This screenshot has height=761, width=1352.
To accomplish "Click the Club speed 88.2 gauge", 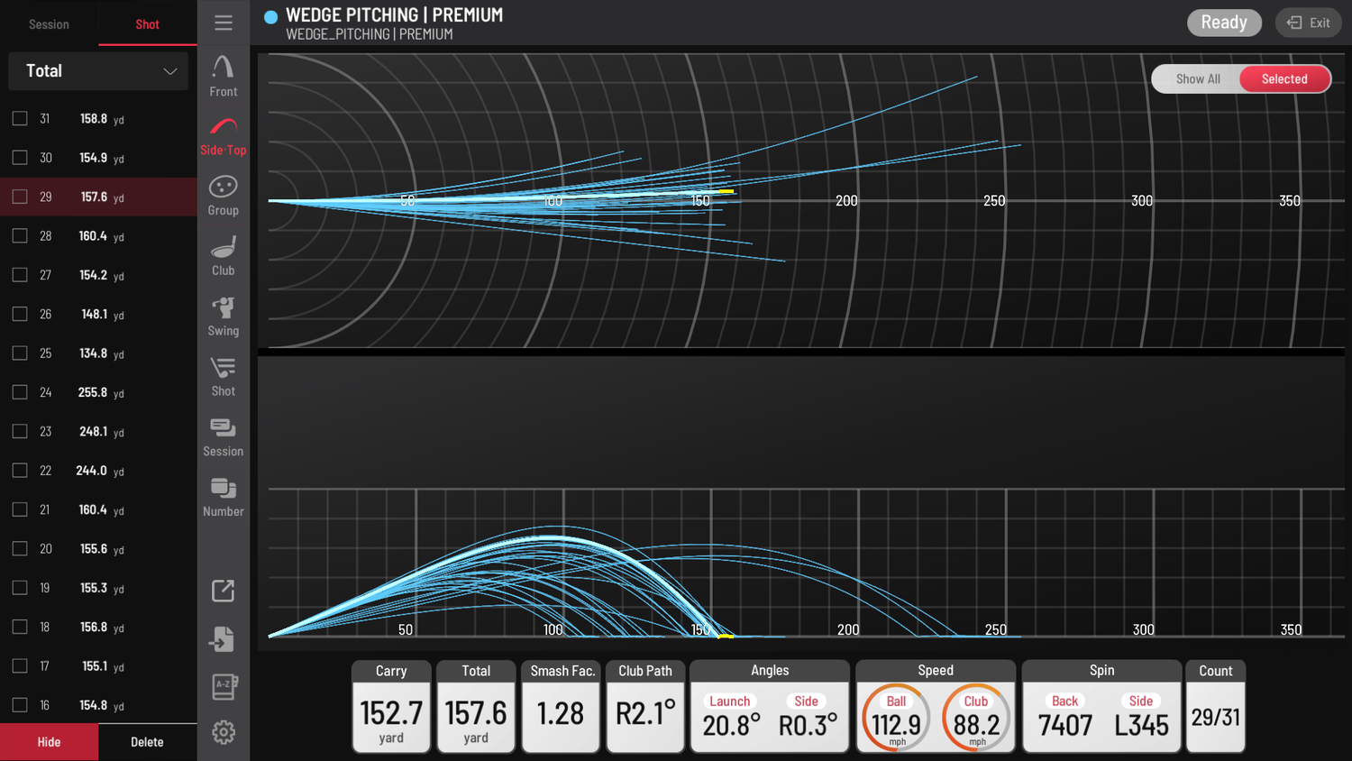I will pos(976,719).
